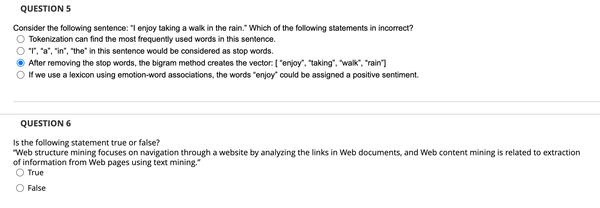Select the stop words answer option

pos(21,50)
